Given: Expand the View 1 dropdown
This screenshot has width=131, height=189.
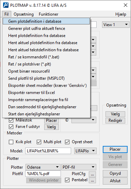Looking at the screenshot, I should (116, 25).
